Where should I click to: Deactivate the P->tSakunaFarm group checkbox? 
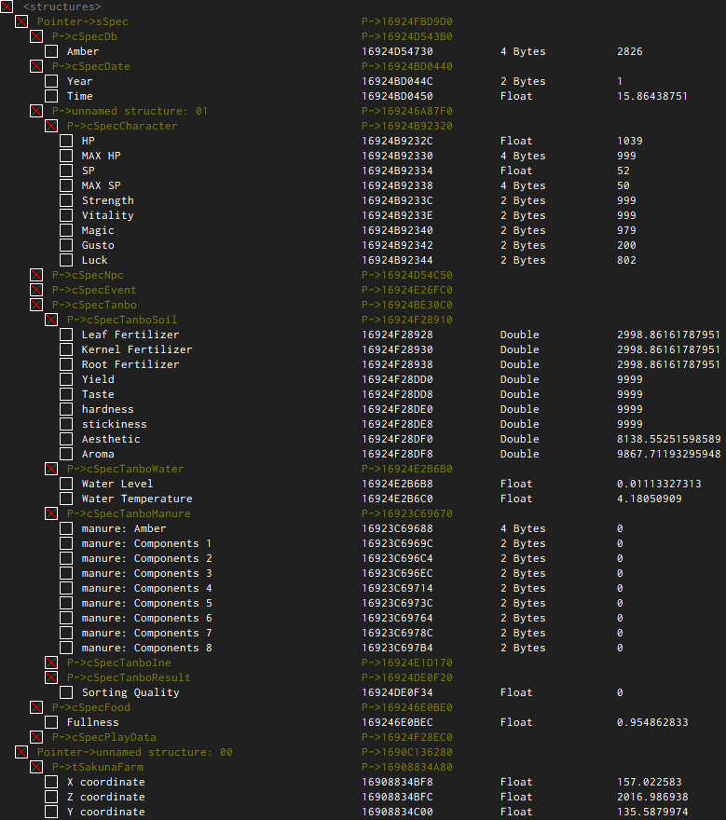click(x=36, y=767)
